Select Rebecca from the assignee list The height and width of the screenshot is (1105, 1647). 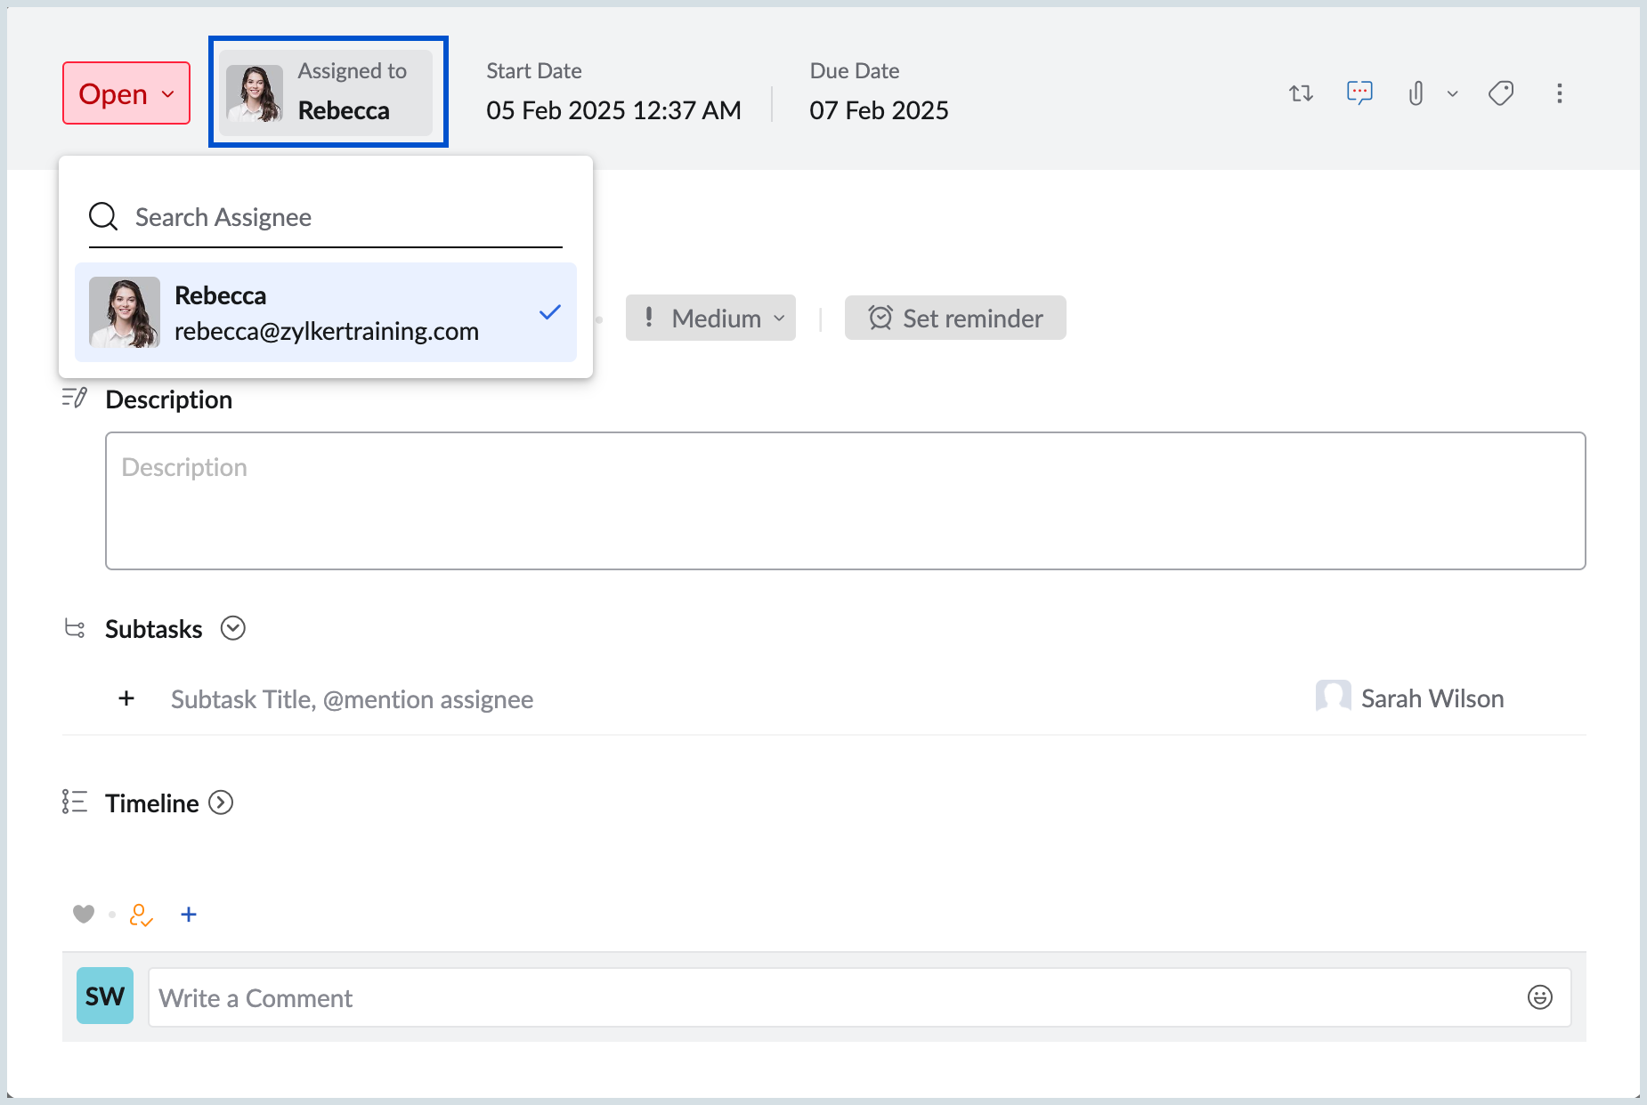coord(326,312)
